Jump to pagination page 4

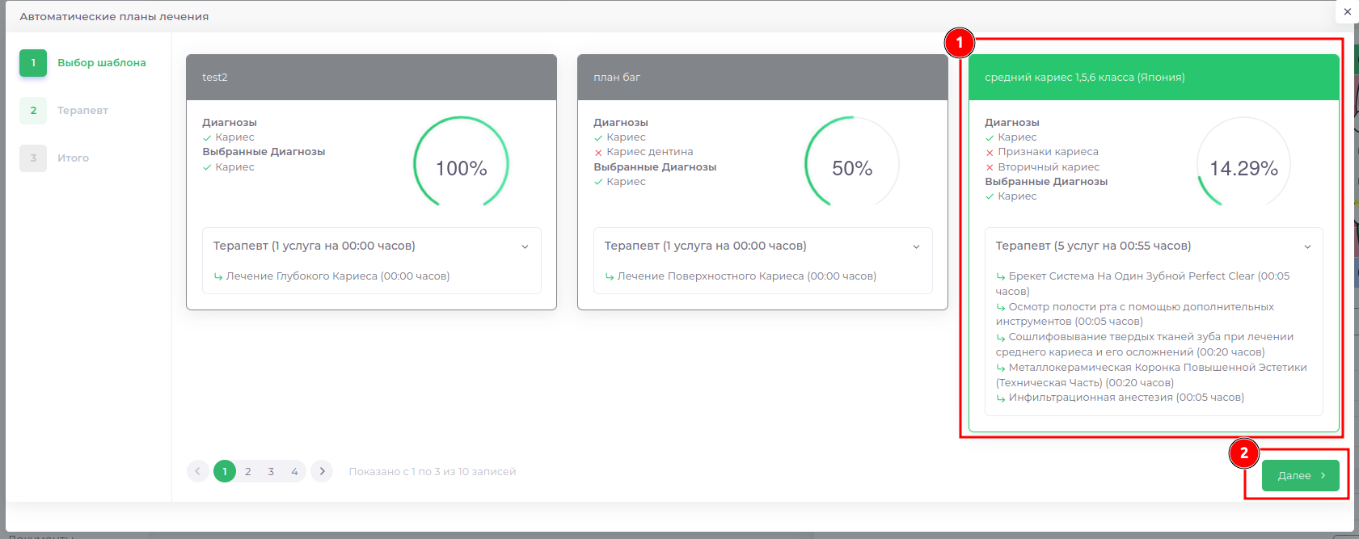tap(294, 471)
